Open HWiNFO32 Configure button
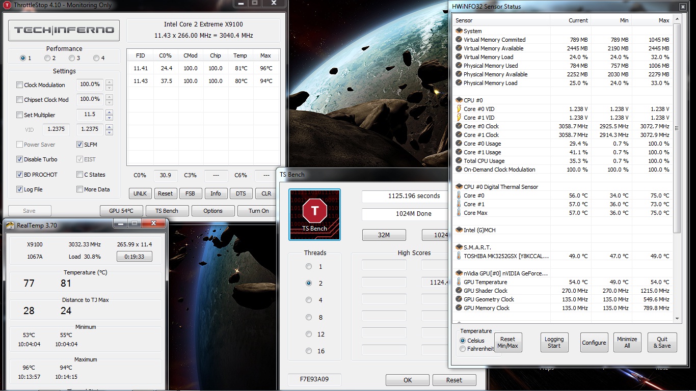696x391 pixels. 594,343
